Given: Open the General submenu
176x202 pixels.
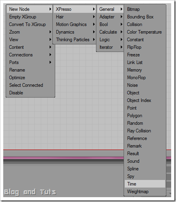Looking at the screenshot, I should 110,9.
